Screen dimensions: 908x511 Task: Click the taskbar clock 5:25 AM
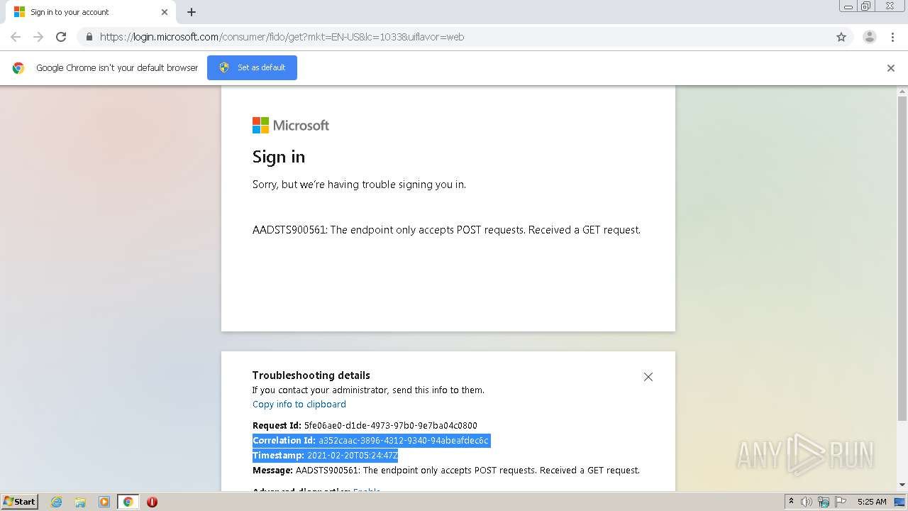pos(872,502)
